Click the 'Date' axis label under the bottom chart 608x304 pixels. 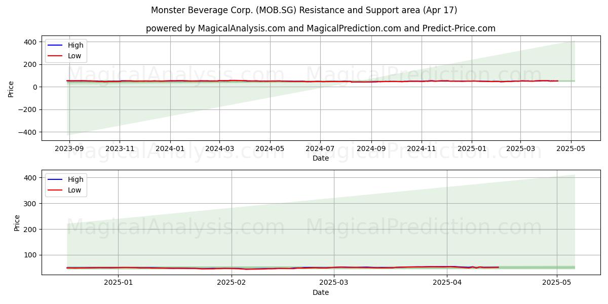321,293
